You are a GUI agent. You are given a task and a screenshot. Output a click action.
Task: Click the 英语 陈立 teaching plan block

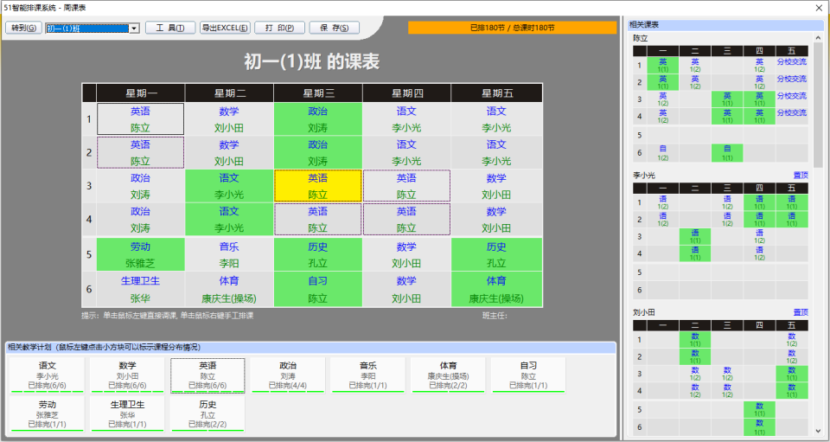pyautogui.click(x=207, y=375)
